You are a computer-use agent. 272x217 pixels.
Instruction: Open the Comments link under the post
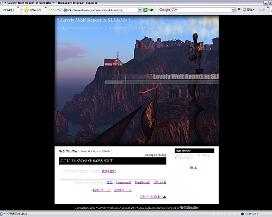[x=123, y=182]
